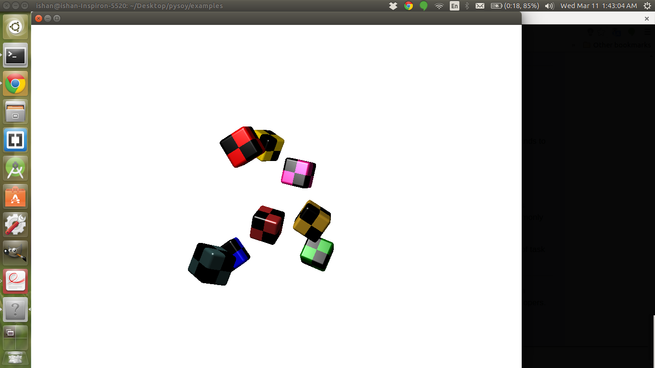Close the Chrome notification bar with X
655x368 pixels.
[x=647, y=19]
